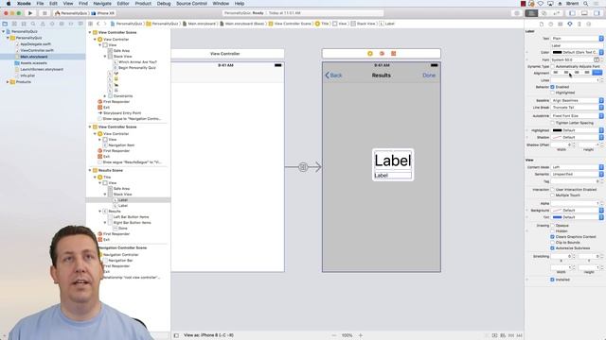
Task: Click View as iPhone 8 device bar
Action: [208, 335]
